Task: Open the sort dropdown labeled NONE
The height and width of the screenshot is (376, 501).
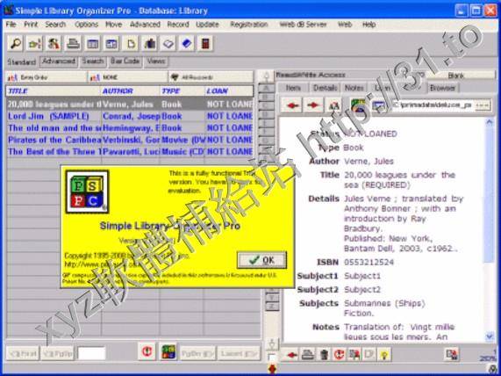Action: (x=127, y=77)
